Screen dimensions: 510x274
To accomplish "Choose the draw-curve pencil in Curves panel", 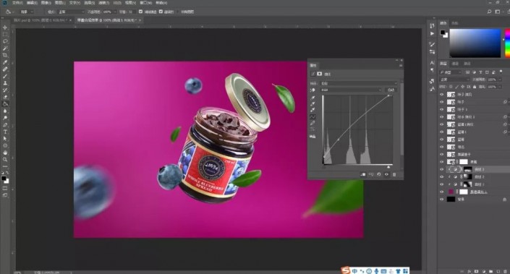I will [313, 123].
